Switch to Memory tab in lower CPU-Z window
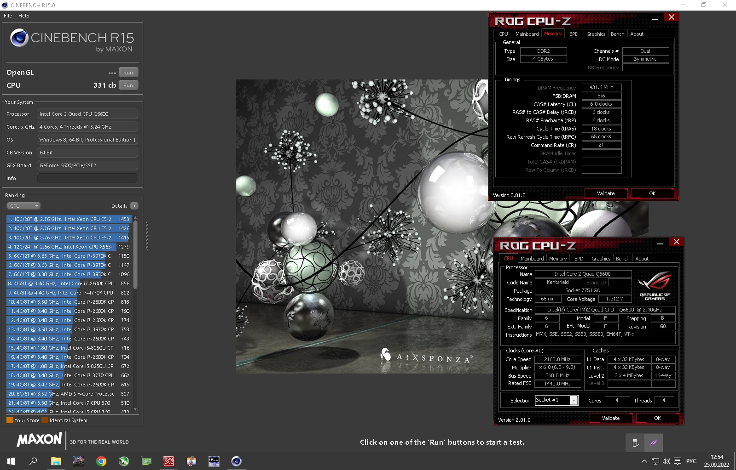The image size is (736, 470). click(557, 259)
